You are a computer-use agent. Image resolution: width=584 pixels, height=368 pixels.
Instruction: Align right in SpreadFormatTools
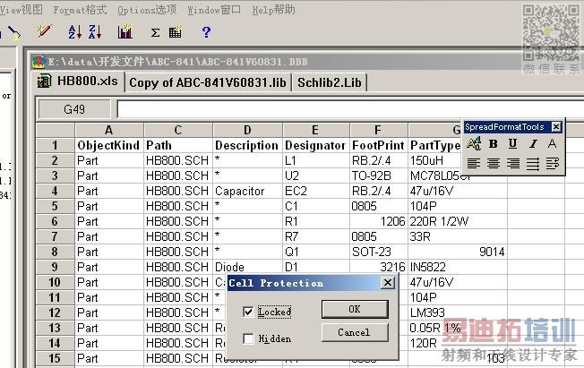(x=513, y=163)
